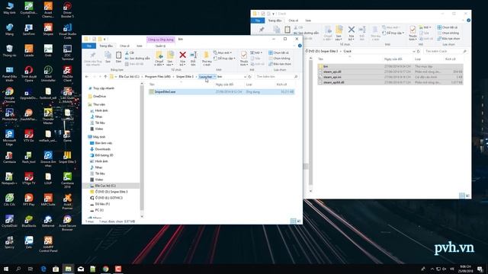Refresh the bin folder view
Image resolution: width=488 pixels, height=274 pixels.
249,77
